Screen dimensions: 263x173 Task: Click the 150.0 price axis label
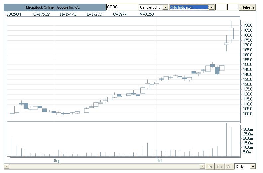(x=248, y=65)
